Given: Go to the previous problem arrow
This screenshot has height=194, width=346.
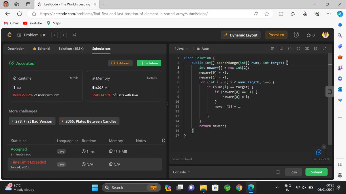Looking at the screenshot, I should click(x=54, y=35).
